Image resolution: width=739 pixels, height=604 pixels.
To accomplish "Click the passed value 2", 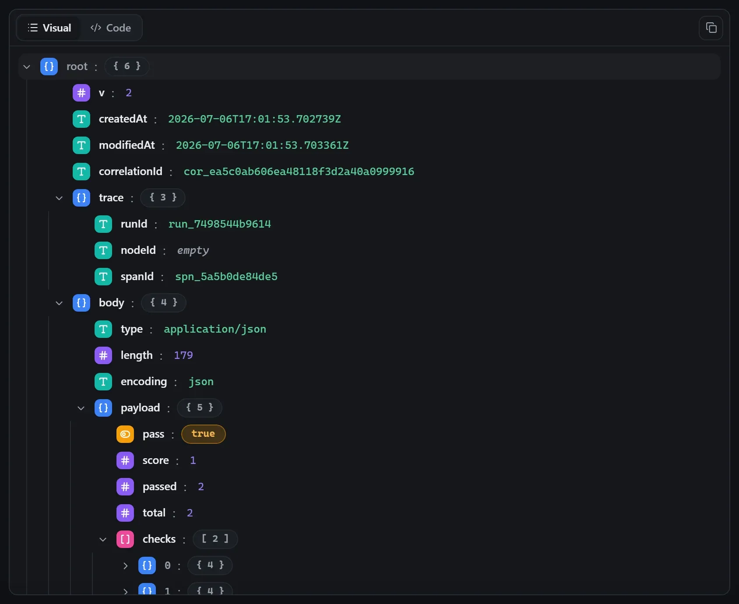I will 201,487.
